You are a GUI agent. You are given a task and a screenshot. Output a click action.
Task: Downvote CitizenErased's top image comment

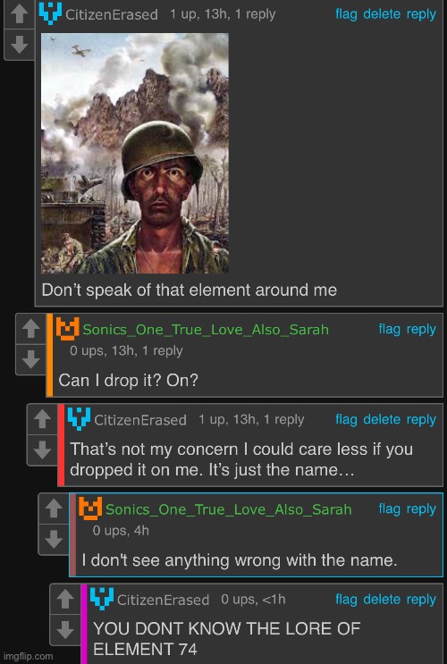click(19, 45)
